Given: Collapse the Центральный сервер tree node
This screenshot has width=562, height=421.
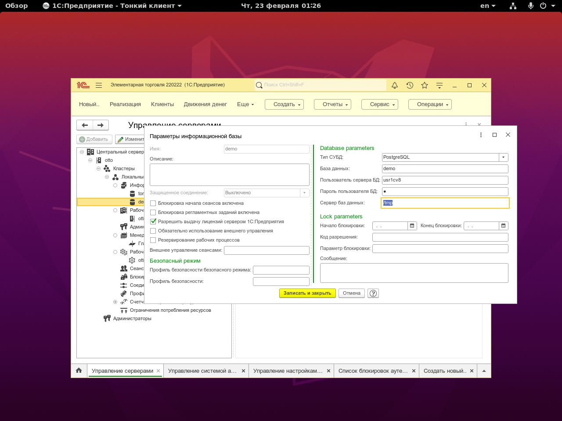Looking at the screenshot, I should (x=82, y=152).
